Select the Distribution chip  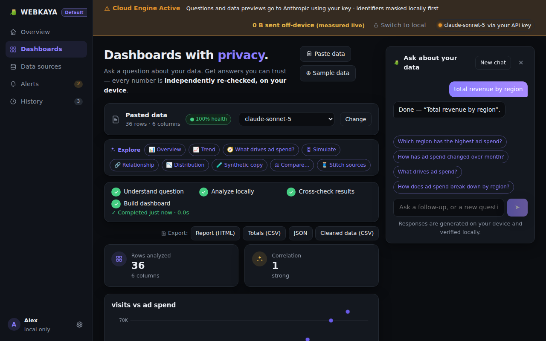coord(185,165)
